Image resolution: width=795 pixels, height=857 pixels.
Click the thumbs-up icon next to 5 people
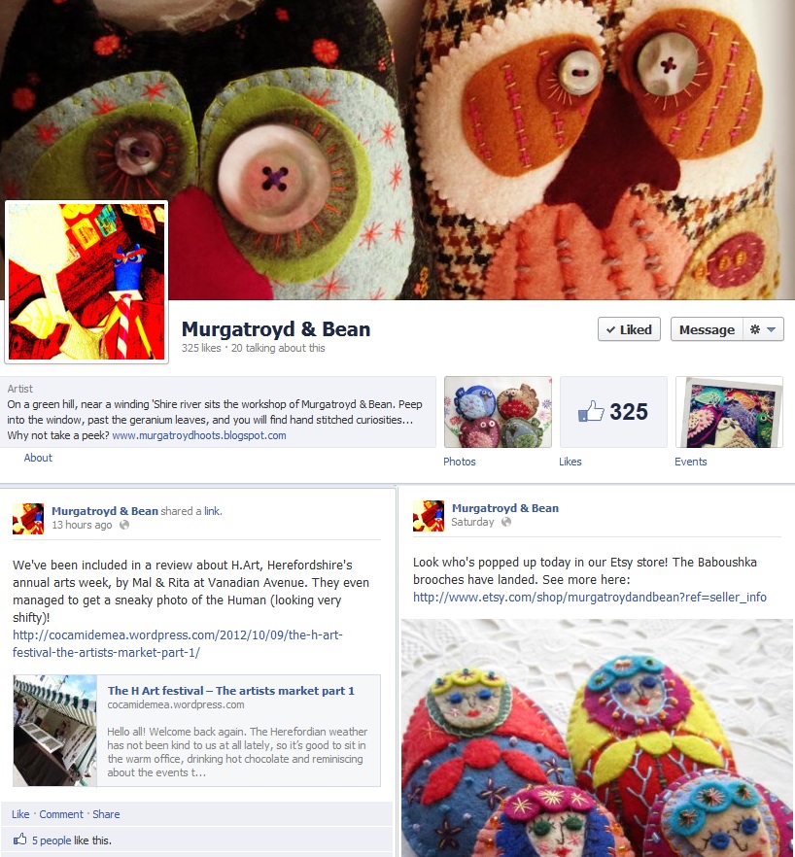click(19, 839)
